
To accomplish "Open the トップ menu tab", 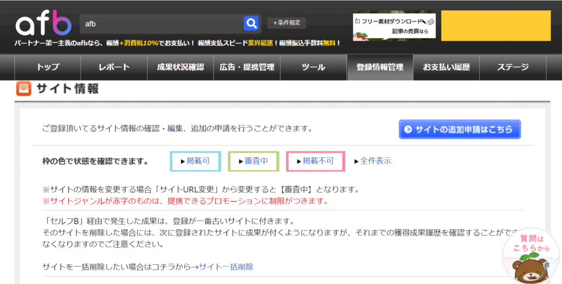I will (48, 67).
